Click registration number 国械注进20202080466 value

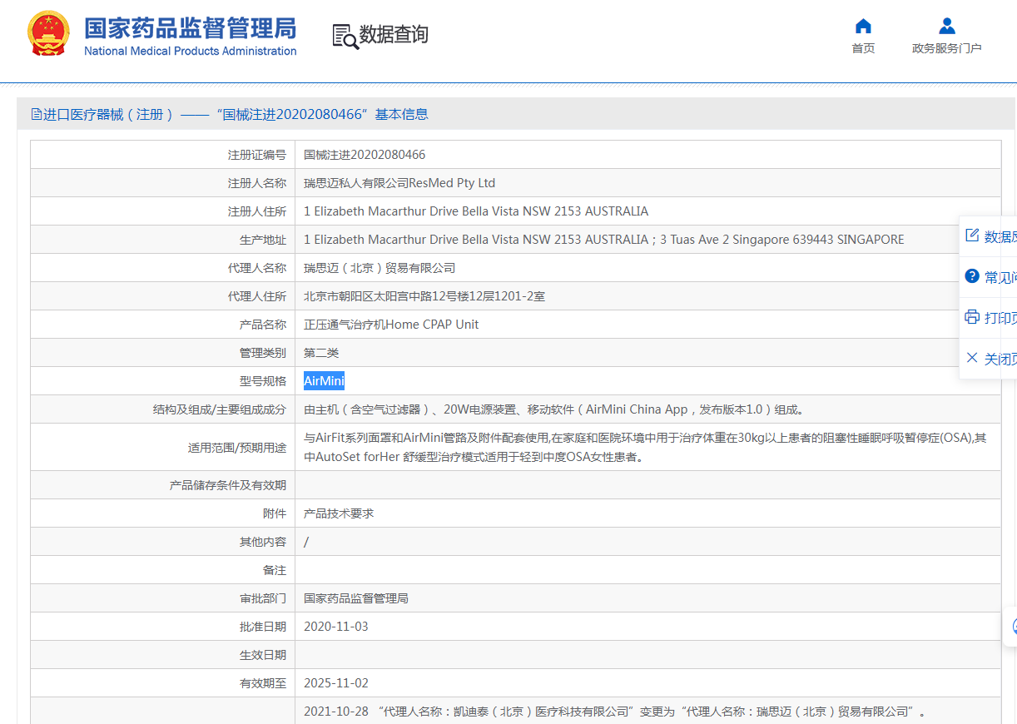[x=365, y=155]
